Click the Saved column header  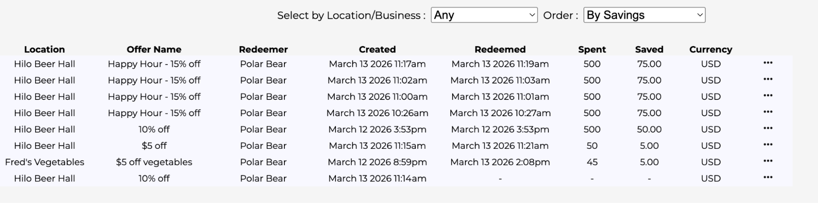(x=649, y=49)
